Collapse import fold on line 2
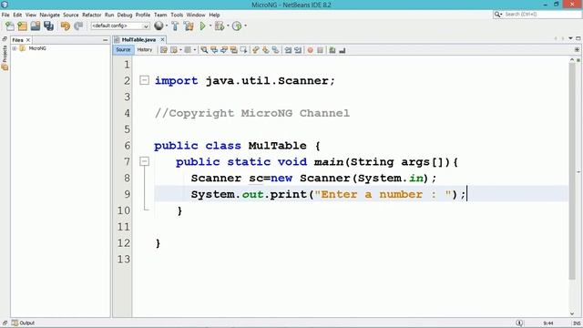This screenshot has height=328, width=583. coord(144,80)
